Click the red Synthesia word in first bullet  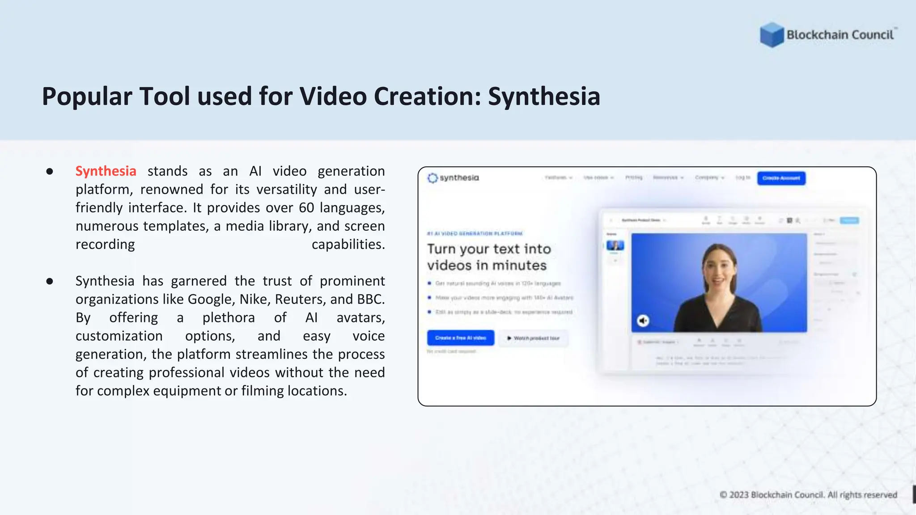pyautogui.click(x=106, y=171)
